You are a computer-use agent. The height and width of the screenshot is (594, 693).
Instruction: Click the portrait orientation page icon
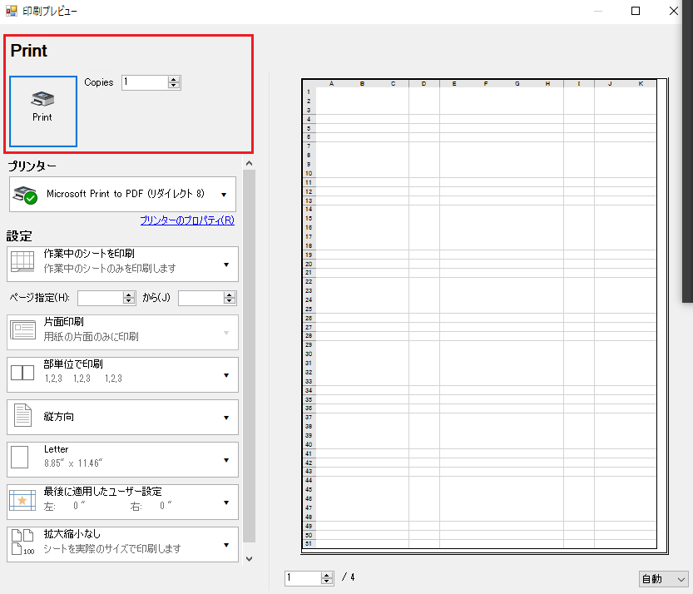point(22,415)
